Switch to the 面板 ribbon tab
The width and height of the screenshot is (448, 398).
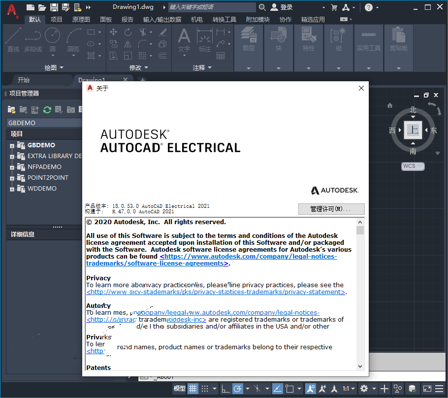[x=106, y=19]
